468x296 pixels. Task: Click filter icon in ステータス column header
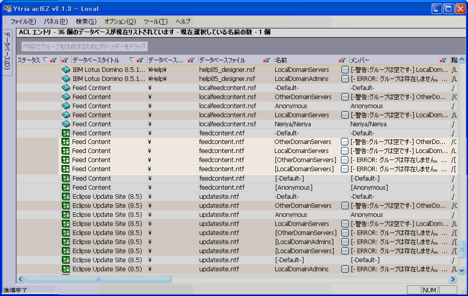(53, 60)
